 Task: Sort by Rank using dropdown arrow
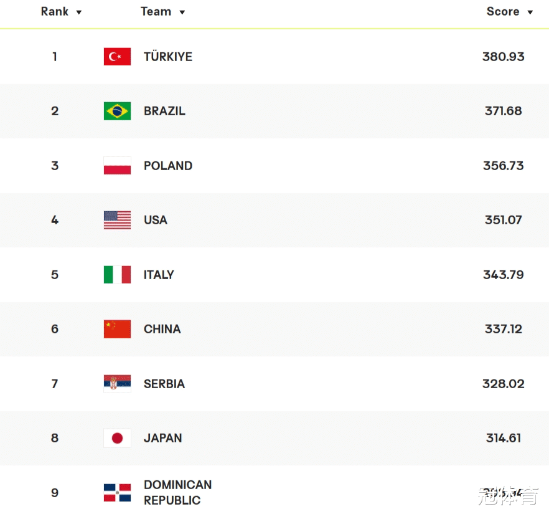tap(79, 12)
